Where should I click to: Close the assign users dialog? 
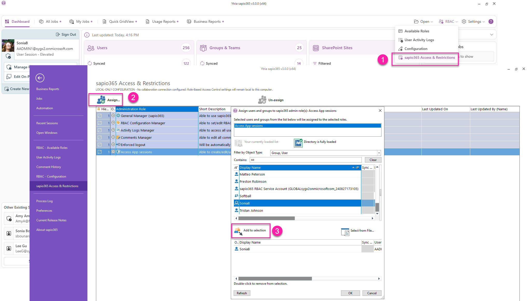click(x=380, y=111)
